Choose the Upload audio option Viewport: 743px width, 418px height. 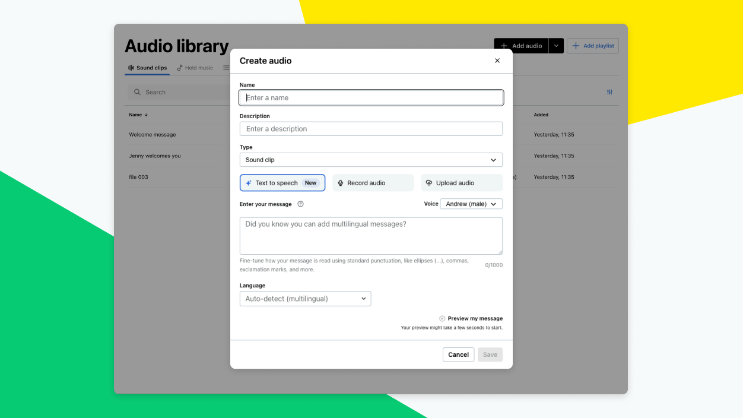point(461,182)
